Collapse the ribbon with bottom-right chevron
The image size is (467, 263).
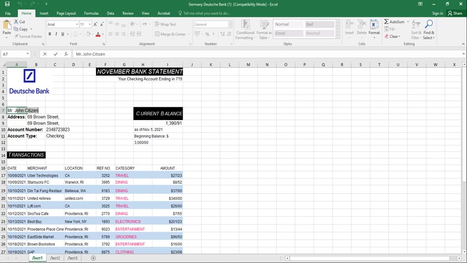click(x=463, y=44)
